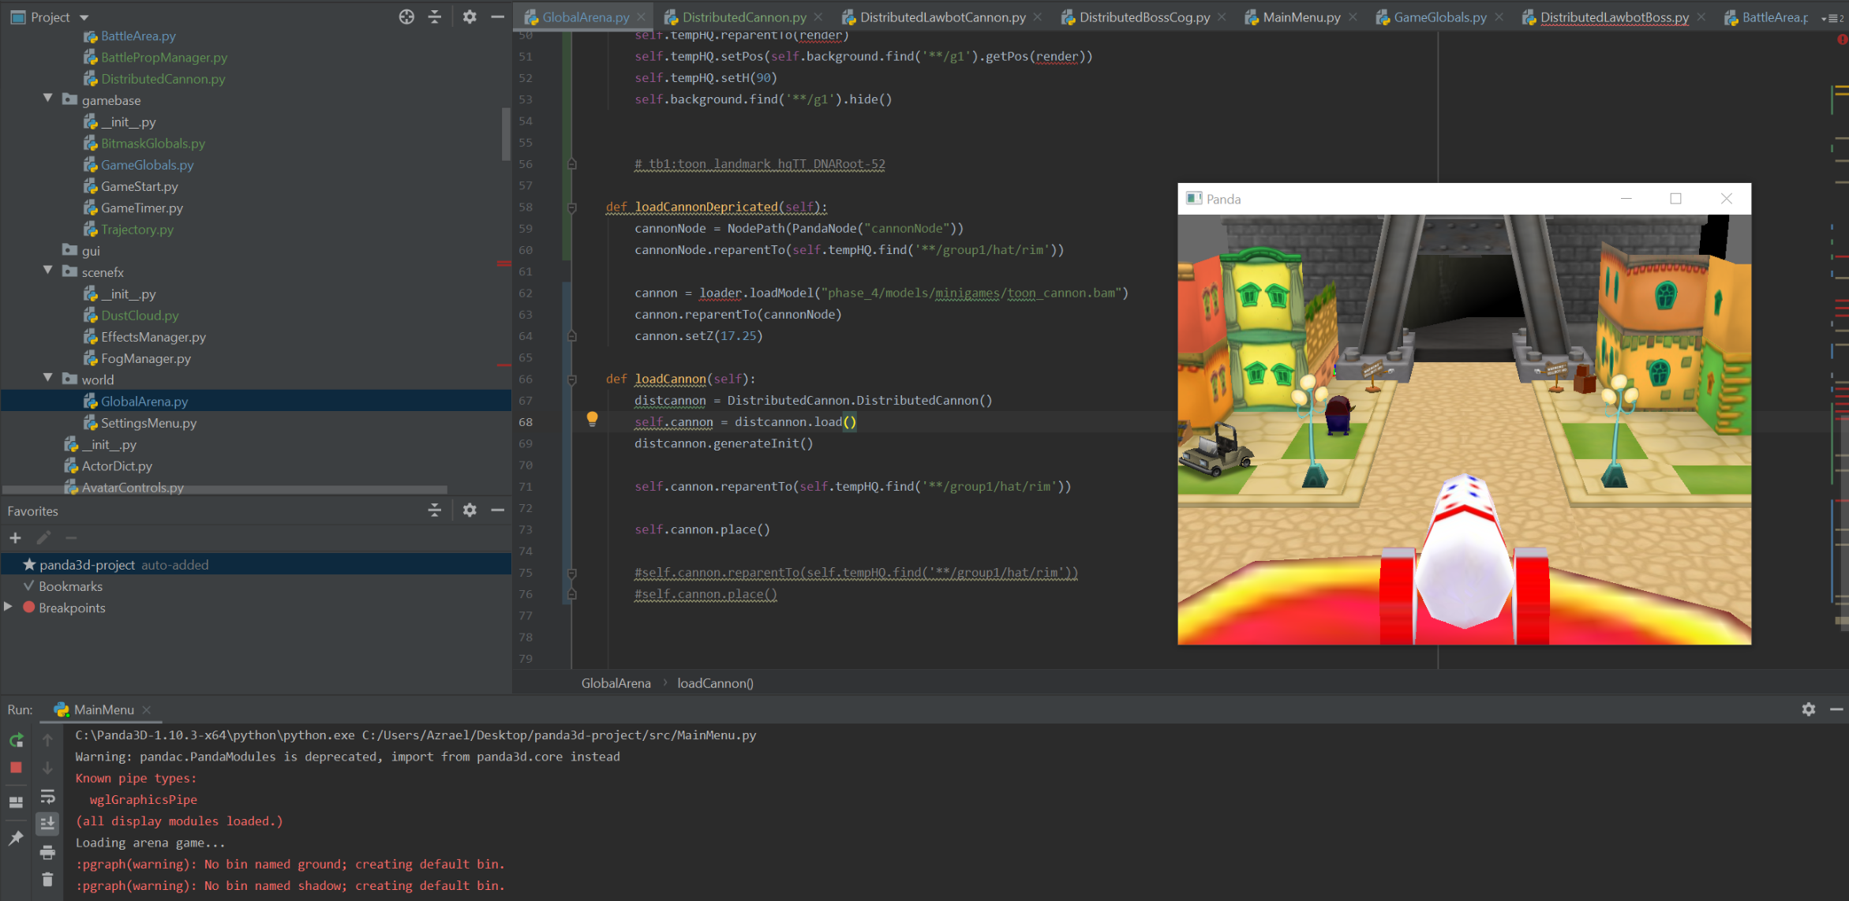Image resolution: width=1849 pixels, height=901 pixels.
Task: Click the locate current file icon in the Project panel
Action: (406, 17)
